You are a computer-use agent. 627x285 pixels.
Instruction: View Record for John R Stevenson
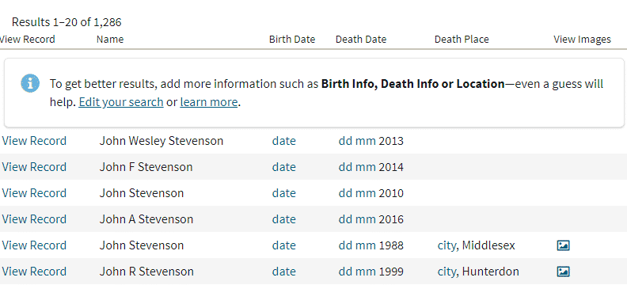click(x=33, y=272)
